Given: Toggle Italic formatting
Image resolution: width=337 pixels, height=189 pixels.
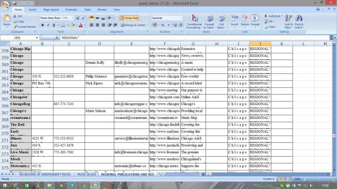Looking at the screenshot, I should pos(48,25).
